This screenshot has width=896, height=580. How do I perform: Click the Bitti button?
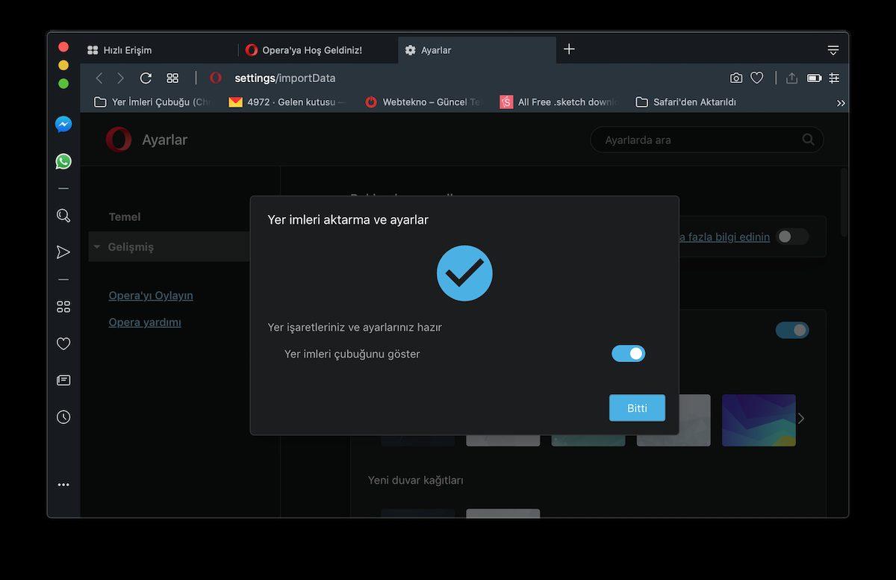pos(637,408)
